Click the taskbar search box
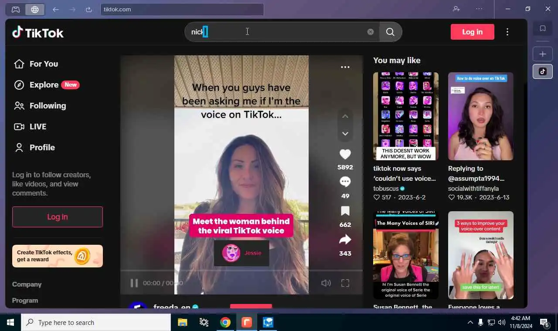 click(x=96, y=322)
